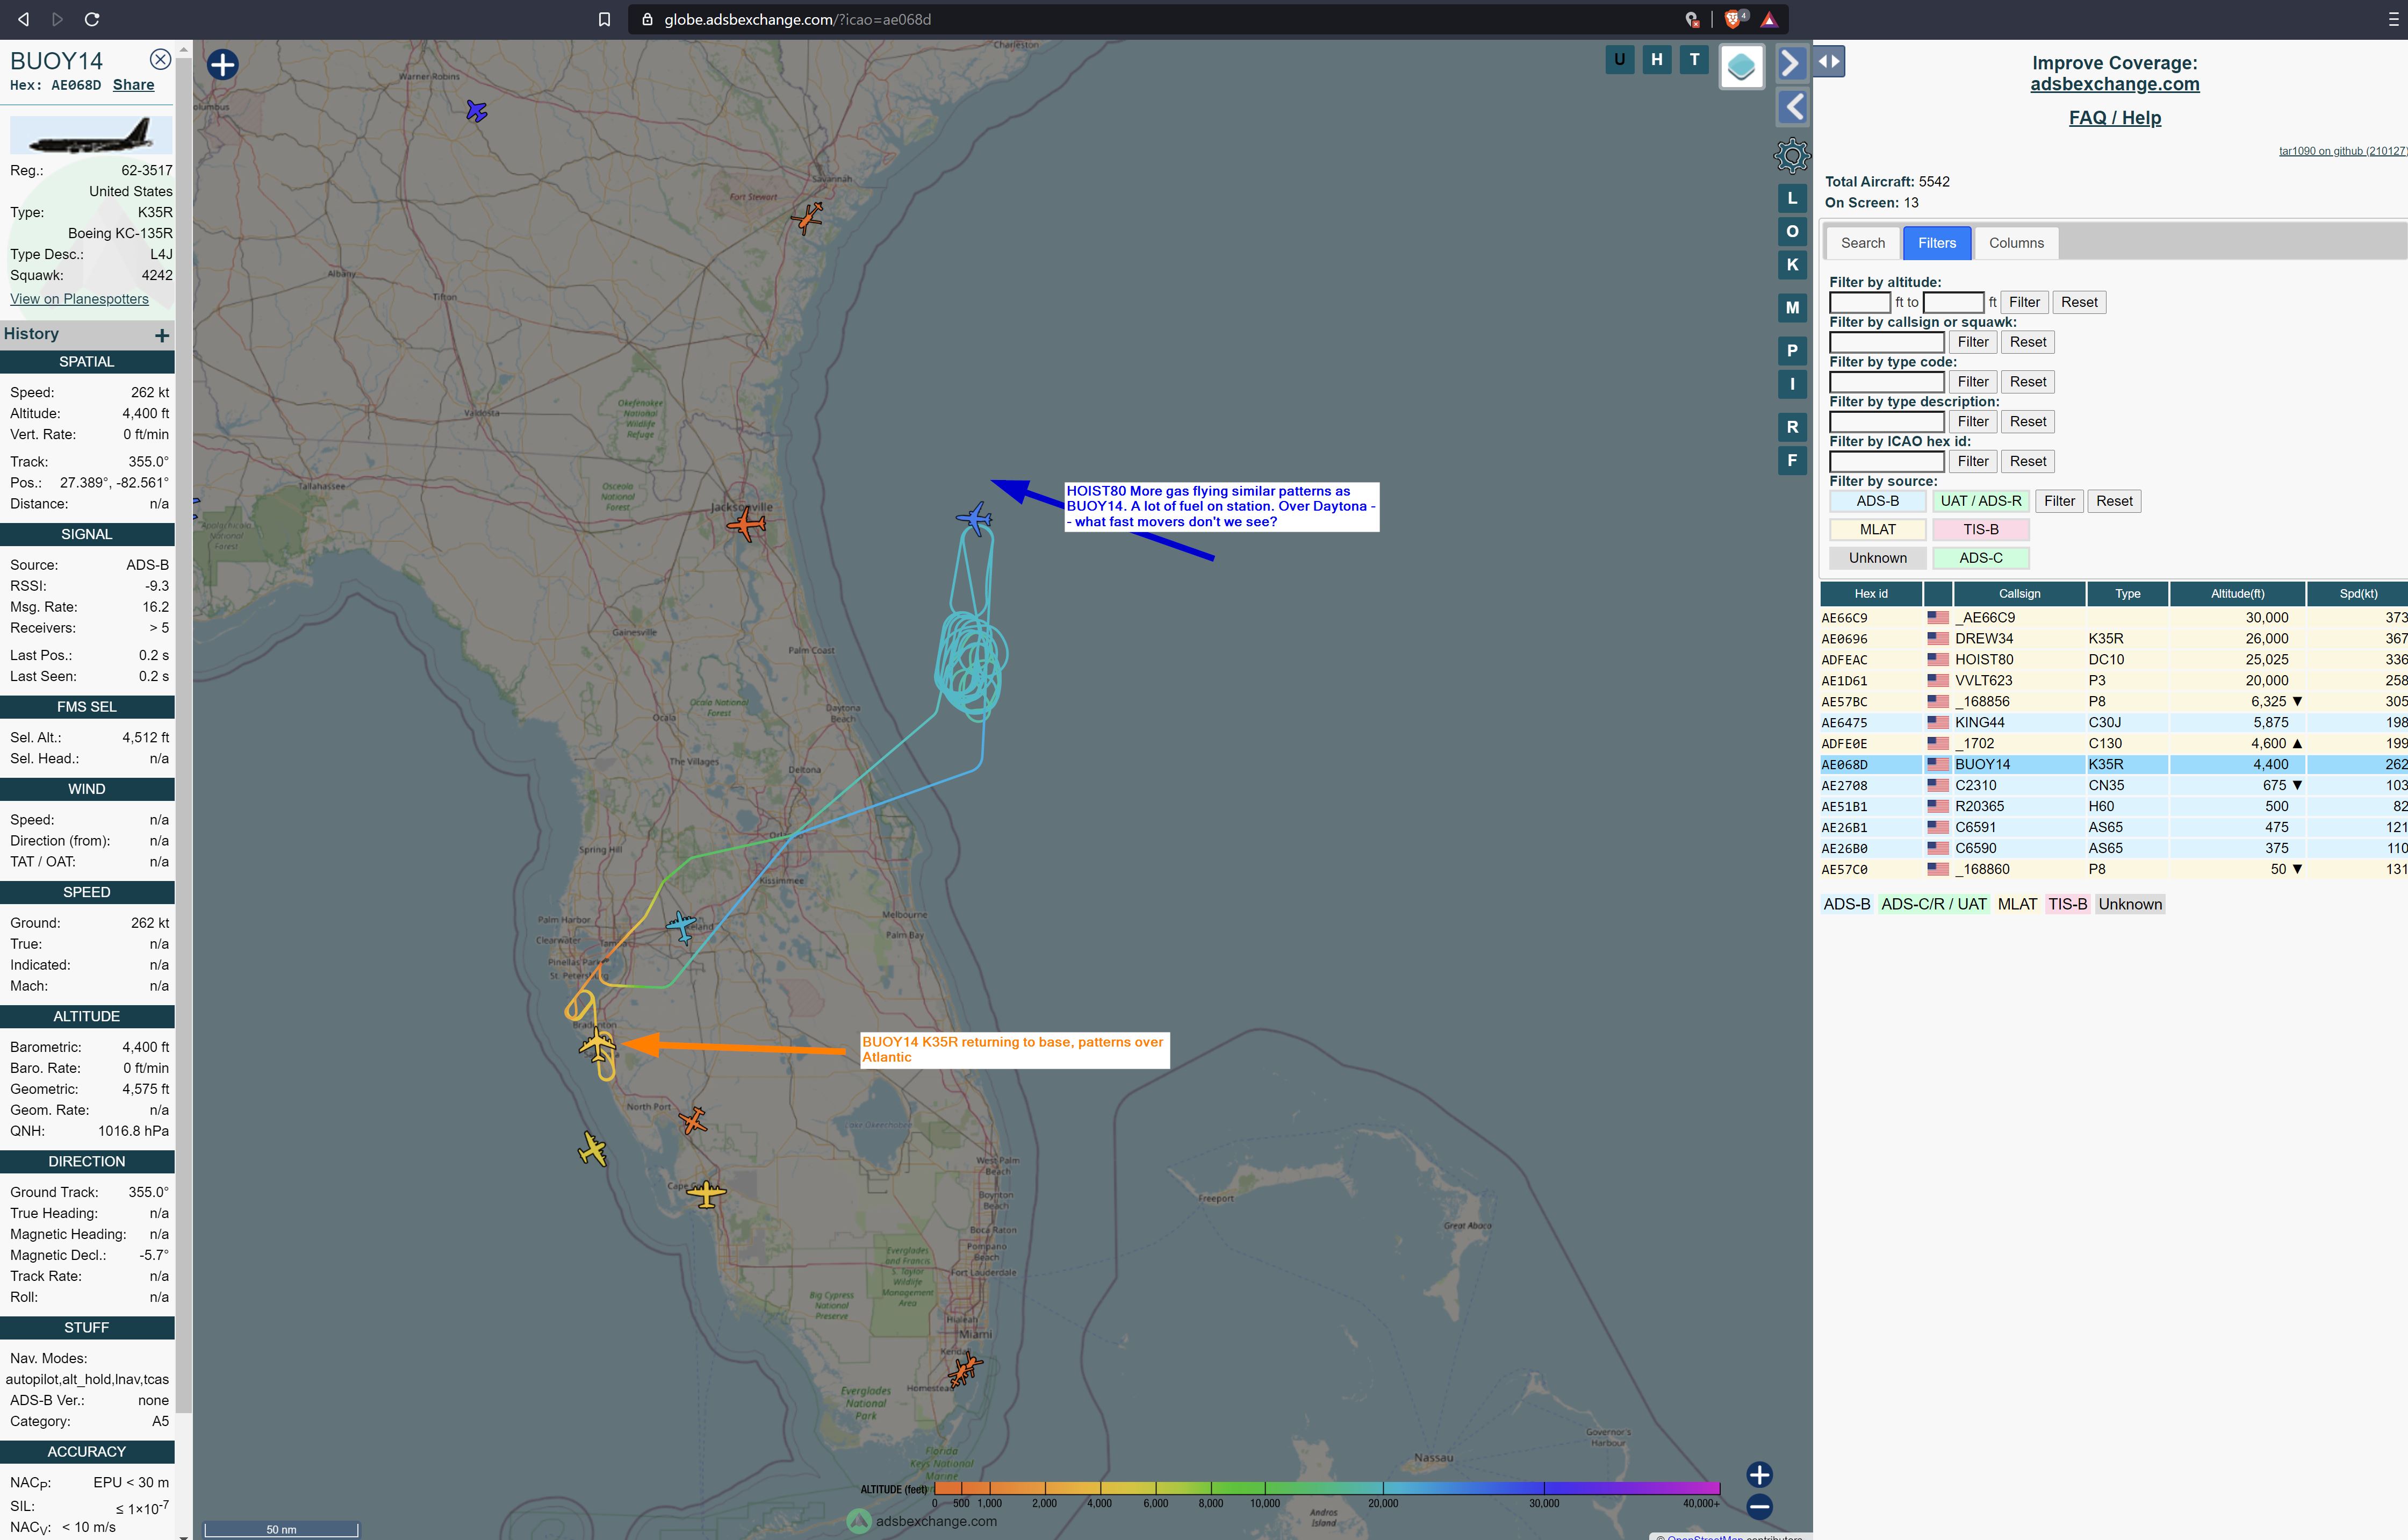Toggle the TIS-B source filter
This screenshot has width=2408, height=1540.
(x=1980, y=530)
